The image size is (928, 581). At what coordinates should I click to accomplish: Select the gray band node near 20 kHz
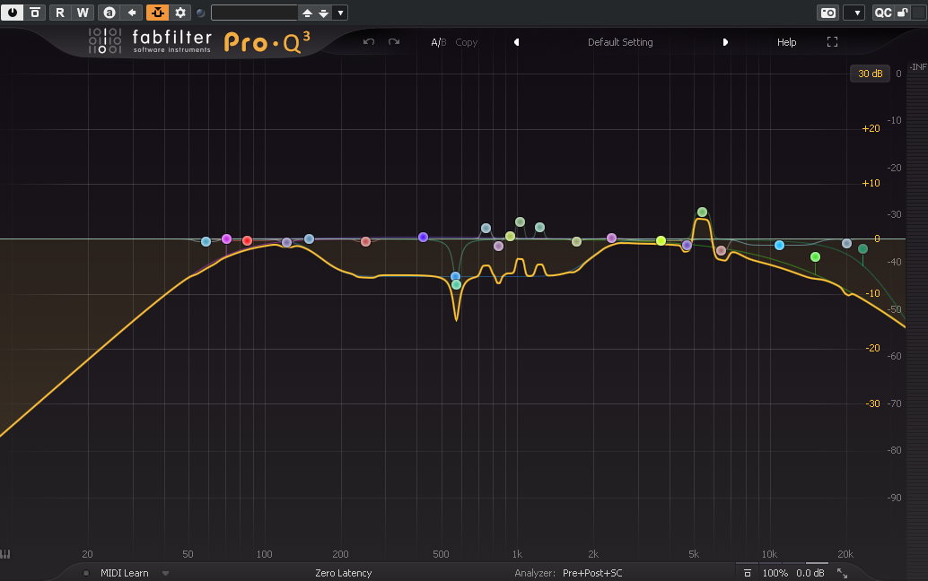coord(847,244)
